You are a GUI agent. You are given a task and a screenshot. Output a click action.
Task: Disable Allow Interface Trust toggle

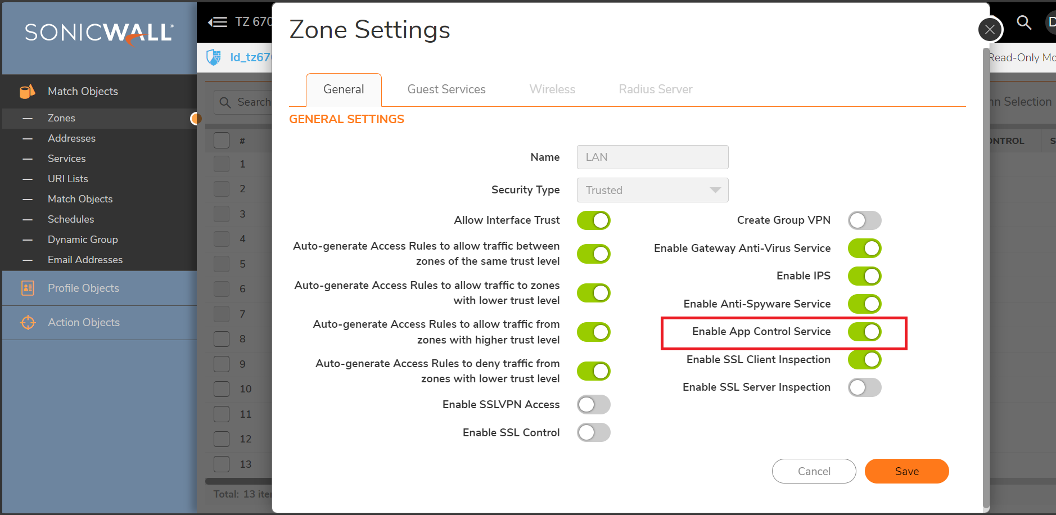[x=593, y=220]
